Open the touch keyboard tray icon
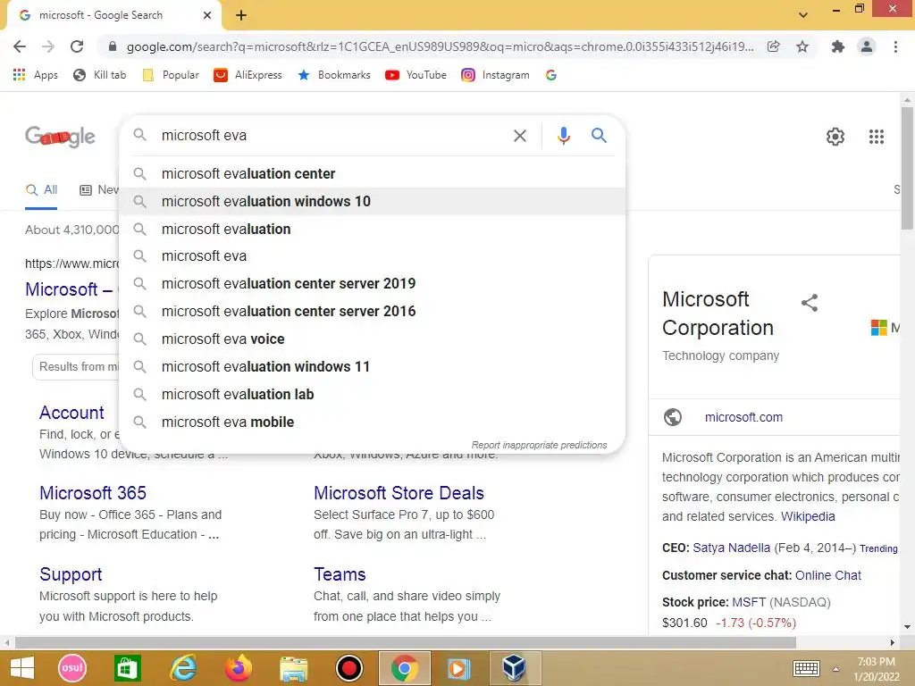This screenshot has width=915, height=686. click(x=807, y=668)
